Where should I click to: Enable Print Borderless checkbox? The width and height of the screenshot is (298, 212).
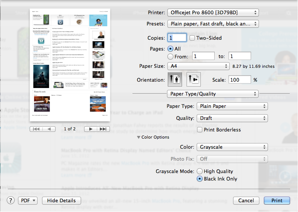point(200,130)
